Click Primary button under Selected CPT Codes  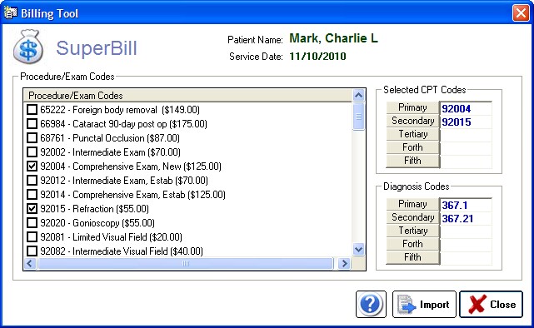coord(412,107)
